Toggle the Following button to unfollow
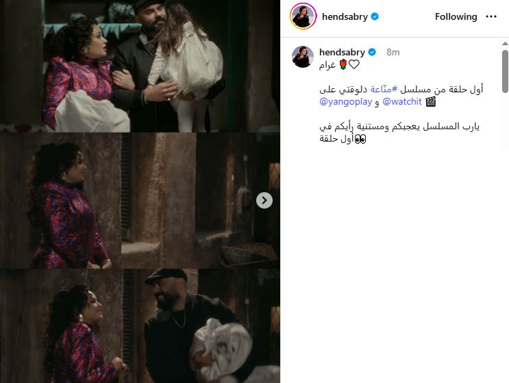This screenshot has height=383, width=509. (x=456, y=16)
